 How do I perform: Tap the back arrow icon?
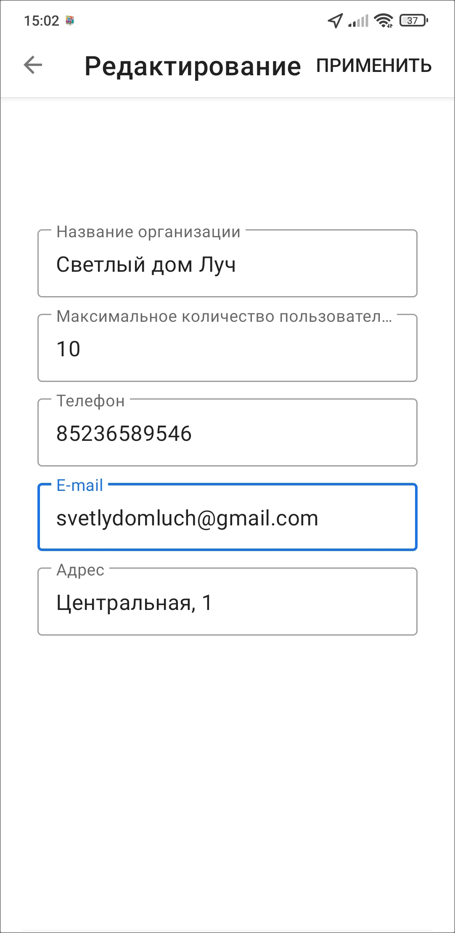point(33,65)
